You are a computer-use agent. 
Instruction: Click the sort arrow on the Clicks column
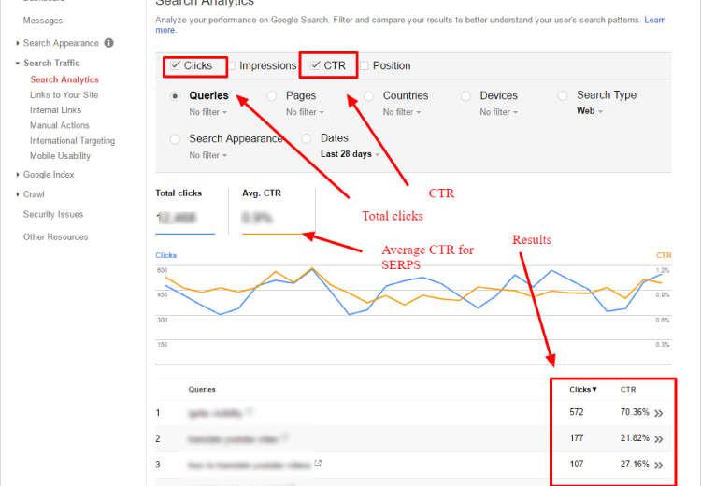coord(594,389)
